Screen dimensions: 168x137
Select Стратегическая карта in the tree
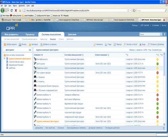(x=16, y=62)
